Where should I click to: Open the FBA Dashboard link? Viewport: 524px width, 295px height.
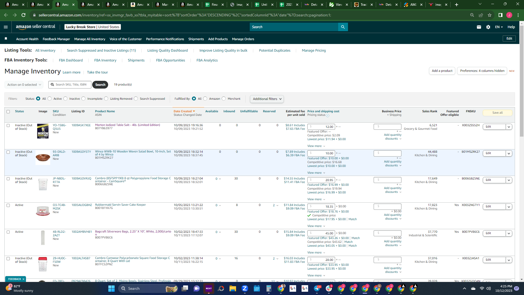(71, 60)
